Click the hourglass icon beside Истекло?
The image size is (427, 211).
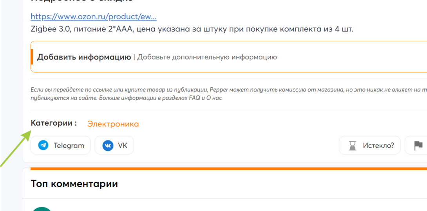point(353,146)
